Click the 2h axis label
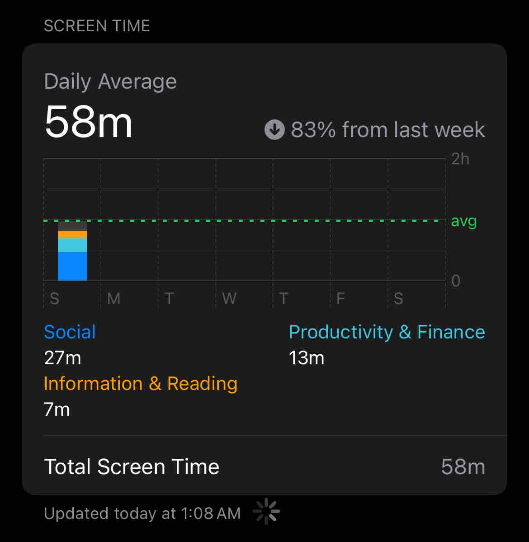The height and width of the screenshot is (542, 529). 460,159
